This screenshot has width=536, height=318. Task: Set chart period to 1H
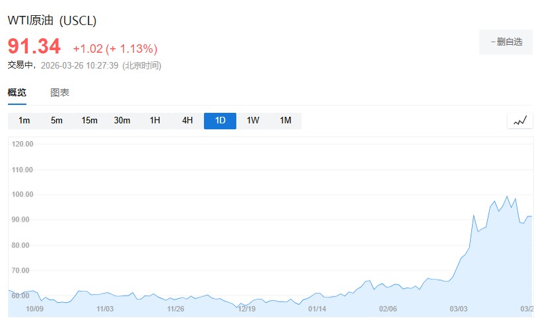click(155, 121)
